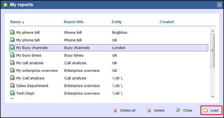Delete the selected report
This screenshot has height=118, width=224.
point(156,110)
